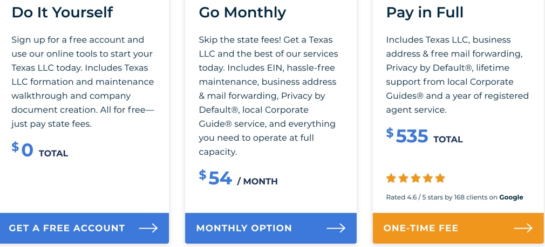Click arrow icon on MONTHLY OPTION button
Viewport: 545px width, 247px height.
pyautogui.click(x=336, y=228)
